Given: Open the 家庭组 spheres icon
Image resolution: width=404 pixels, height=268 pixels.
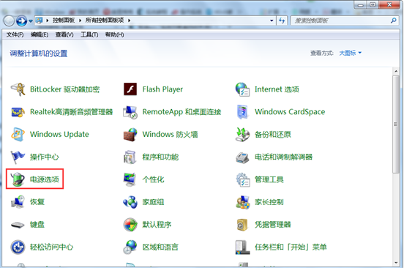Looking at the screenshot, I should click(130, 202).
